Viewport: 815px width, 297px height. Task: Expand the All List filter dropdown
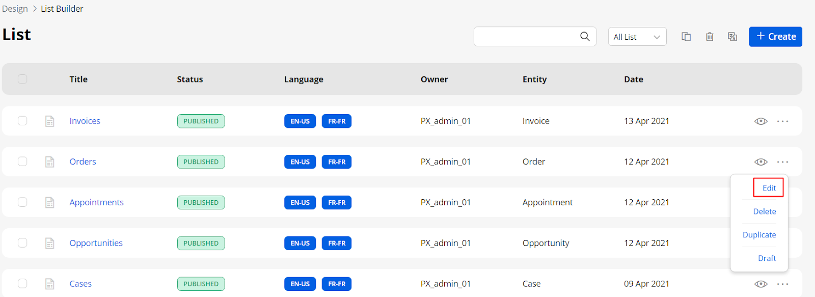(x=637, y=37)
